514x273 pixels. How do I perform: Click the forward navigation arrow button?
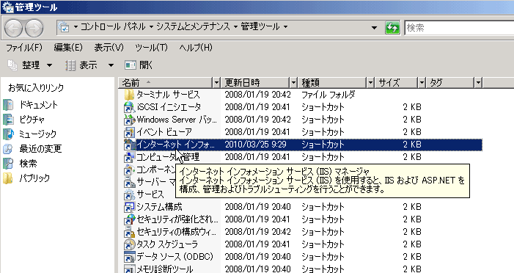point(34,28)
